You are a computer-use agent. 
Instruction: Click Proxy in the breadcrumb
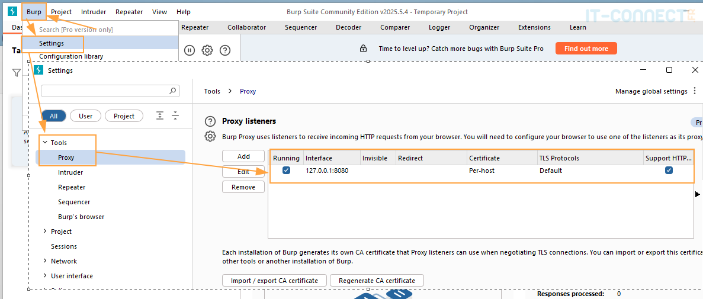tap(248, 91)
